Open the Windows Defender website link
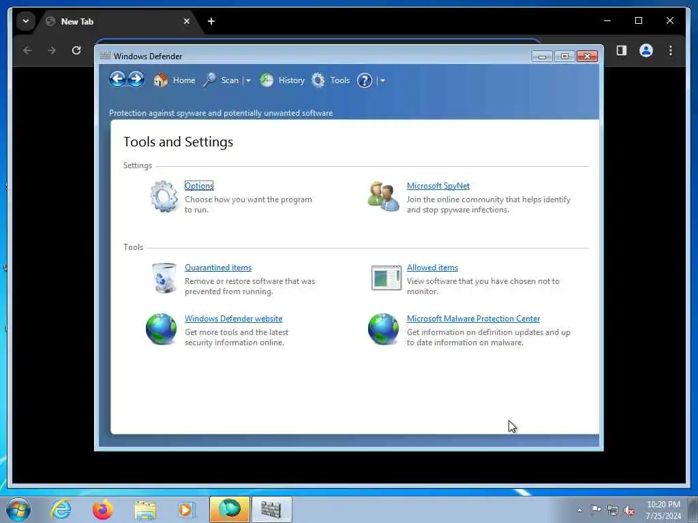698x523 pixels. pos(233,319)
